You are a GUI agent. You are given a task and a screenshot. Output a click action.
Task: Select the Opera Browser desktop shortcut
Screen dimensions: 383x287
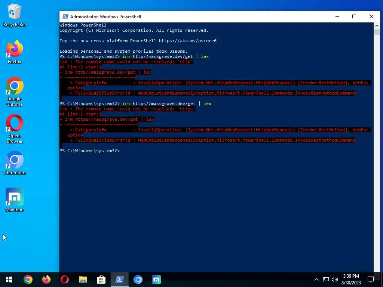click(x=15, y=129)
